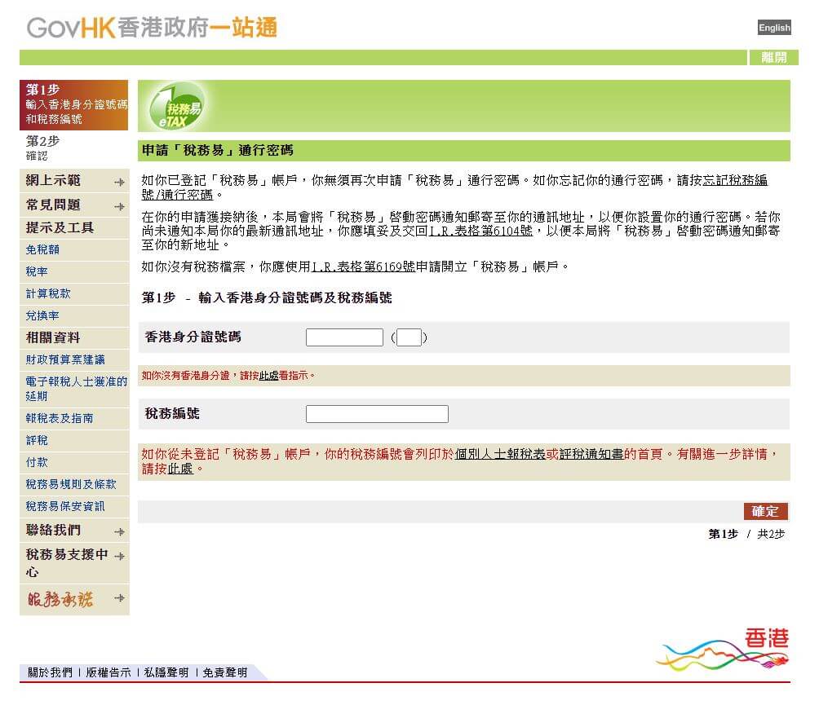This screenshot has width=819, height=705.
Task: Open the 免稅額 sidebar link
Action: (43, 250)
